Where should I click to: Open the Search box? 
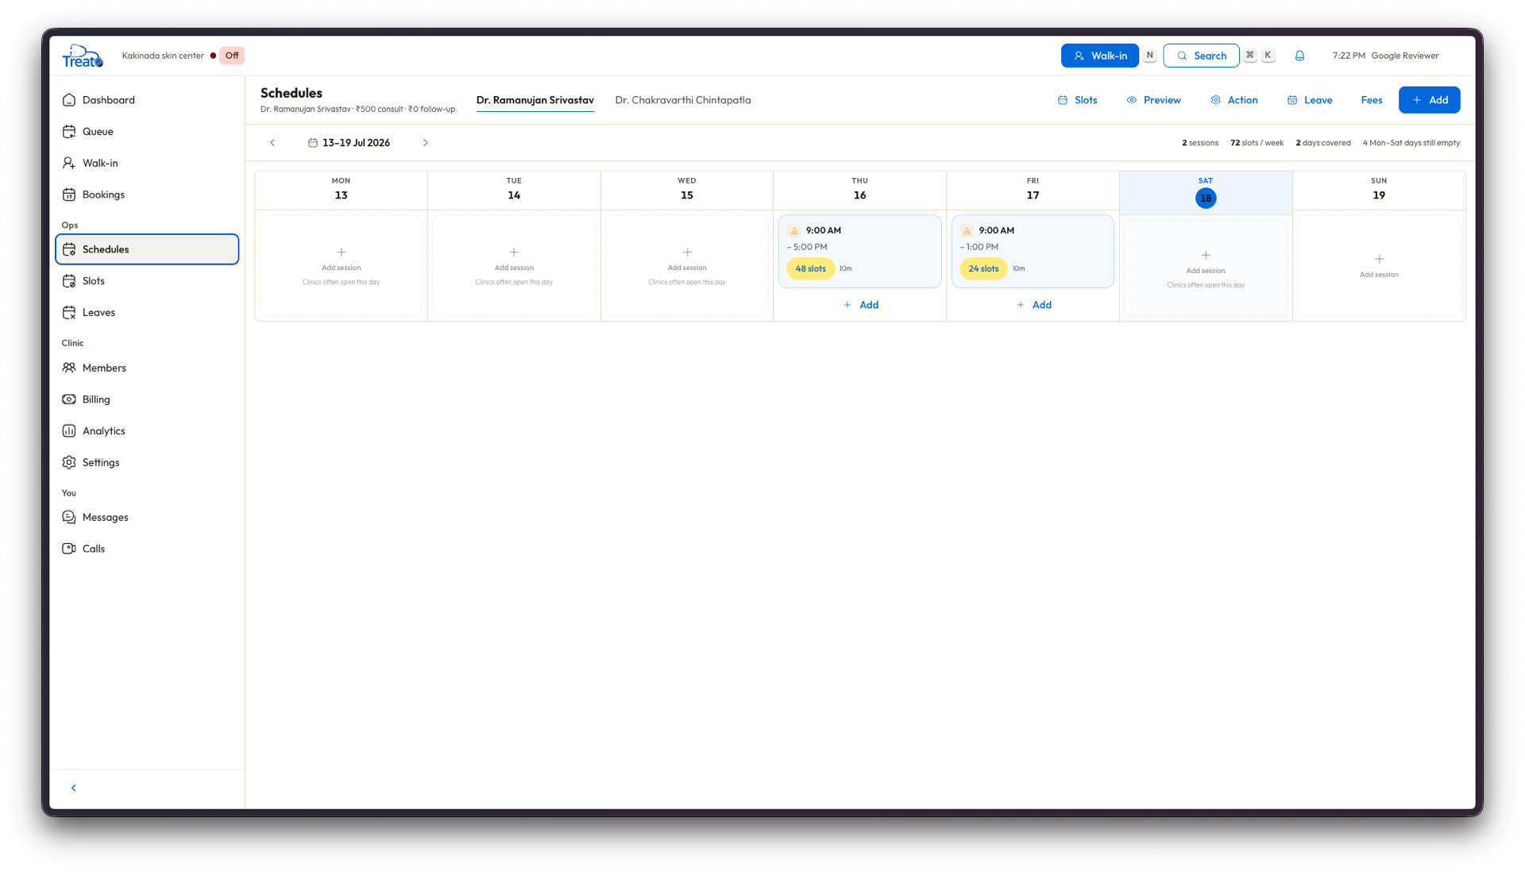coord(1201,56)
